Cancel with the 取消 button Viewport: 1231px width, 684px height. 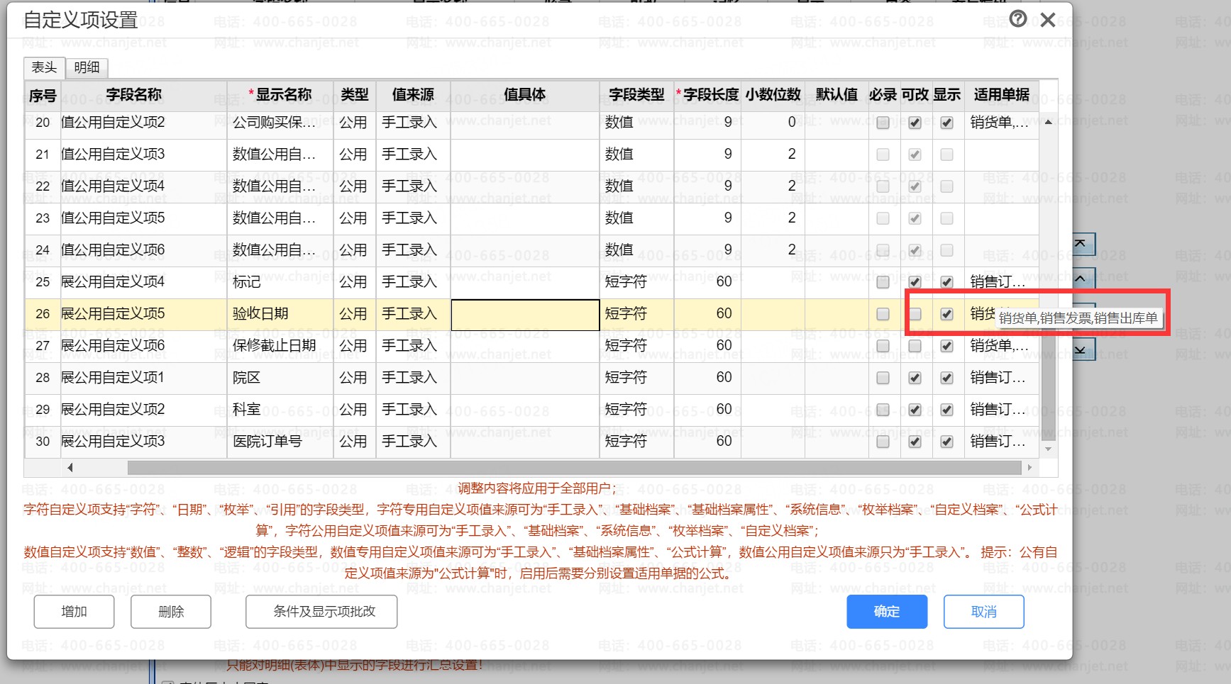[x=984, y=611]
